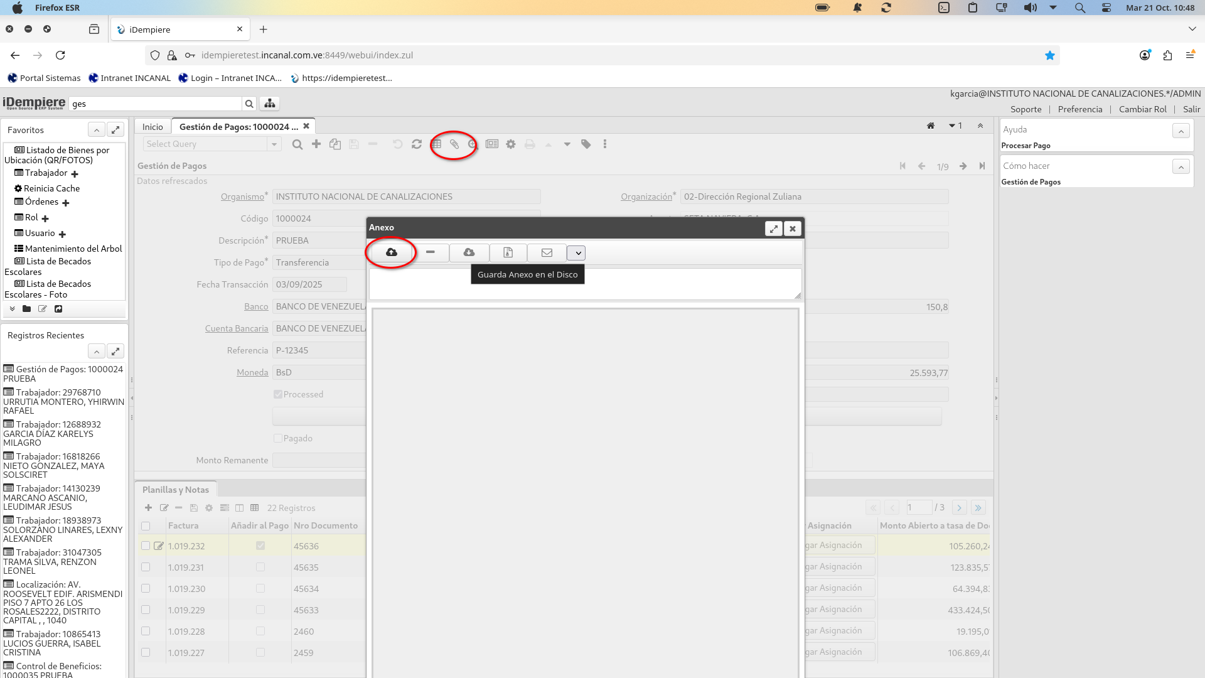
Task: Click the home icon at top right of the tabs
Action: pyautogui.click(x=931, y=126)
